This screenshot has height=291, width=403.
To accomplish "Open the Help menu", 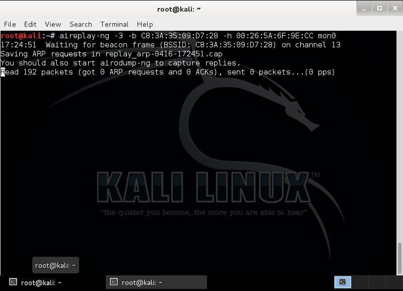I will (x=145, y=24).
